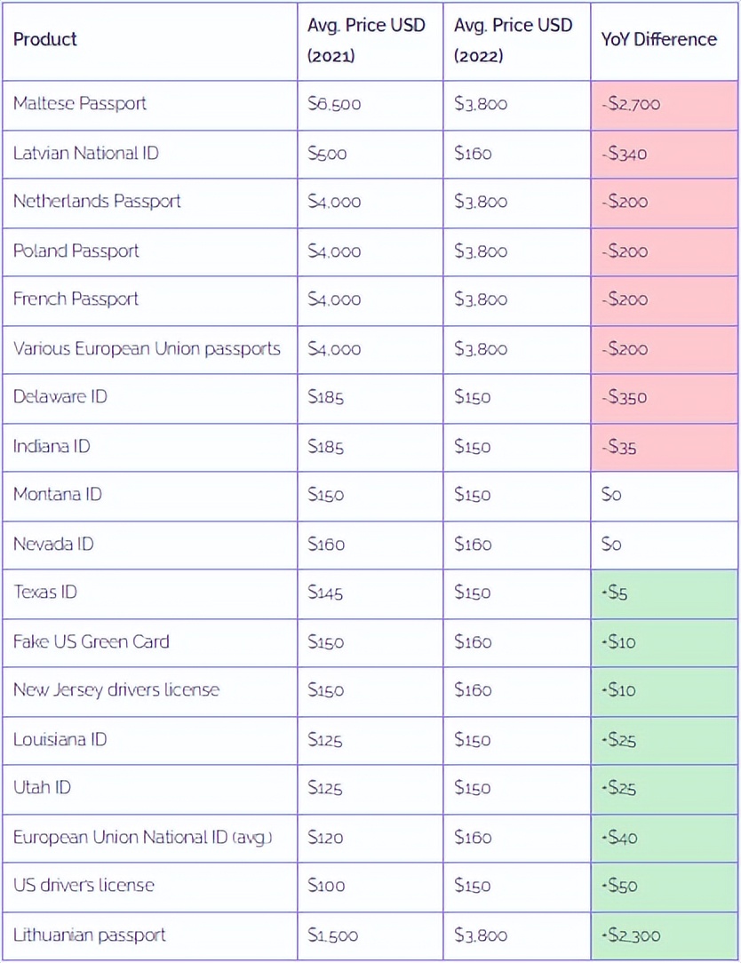Click the $6,500 Maltese 2021 price
Image resolution: width=741 pixels, height=963 pixels.
pos(334,104)
